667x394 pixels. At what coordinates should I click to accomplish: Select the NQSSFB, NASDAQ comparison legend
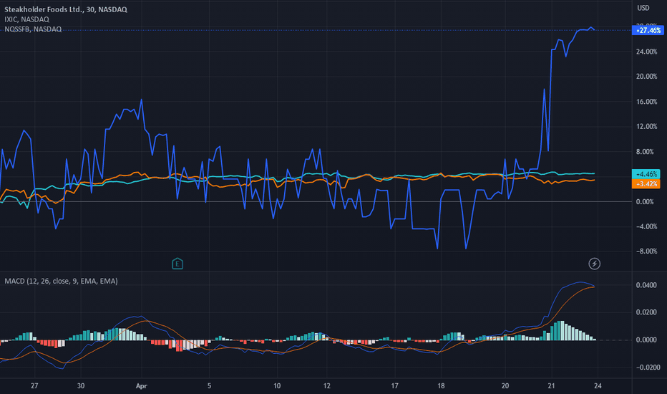click(x=33, y=29)
